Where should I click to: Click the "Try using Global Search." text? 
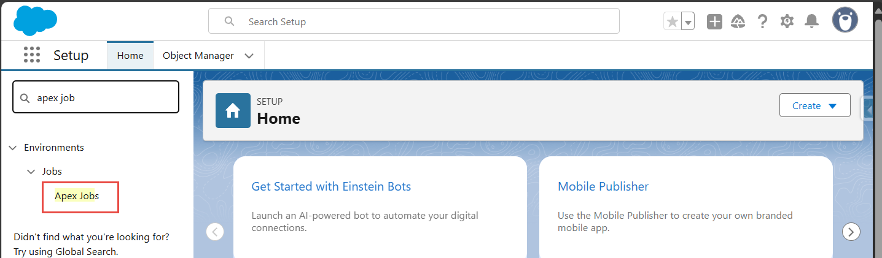point(66,251)
